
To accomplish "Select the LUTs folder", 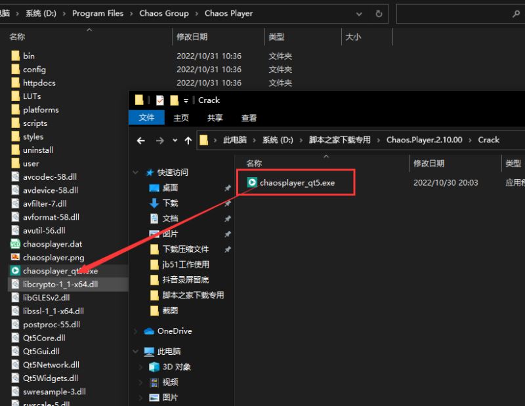I will (x=31, y=96).
